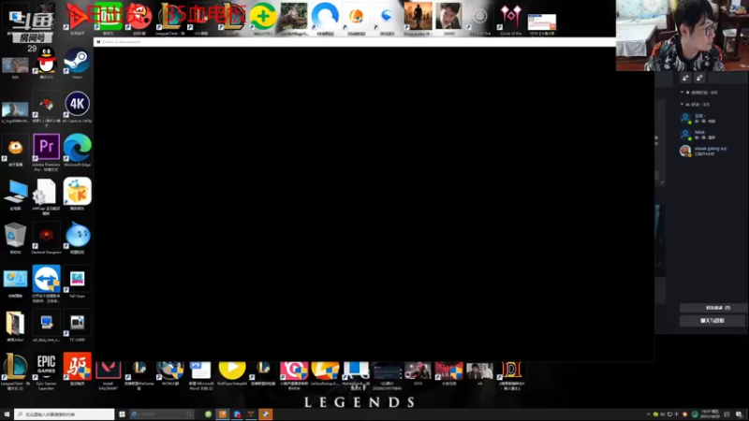Screen dimensions: 749x421
Task: Open the 4K Capture Utility shortcut
Action: click(x=77, y=107)
